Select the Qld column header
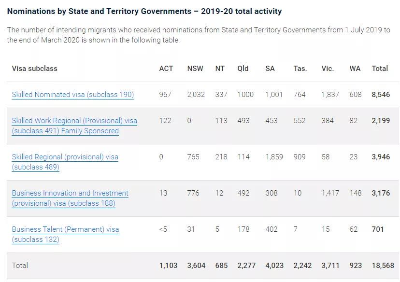400x282 pixels. tap(243, 69)
